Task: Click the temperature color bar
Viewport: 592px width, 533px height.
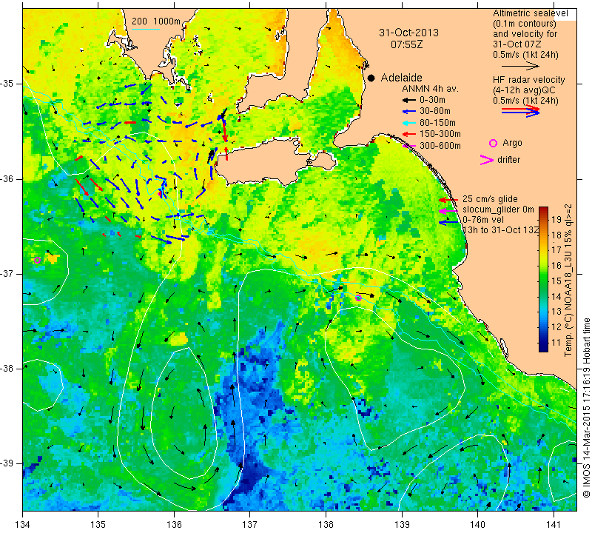Action: coord(543,279)
